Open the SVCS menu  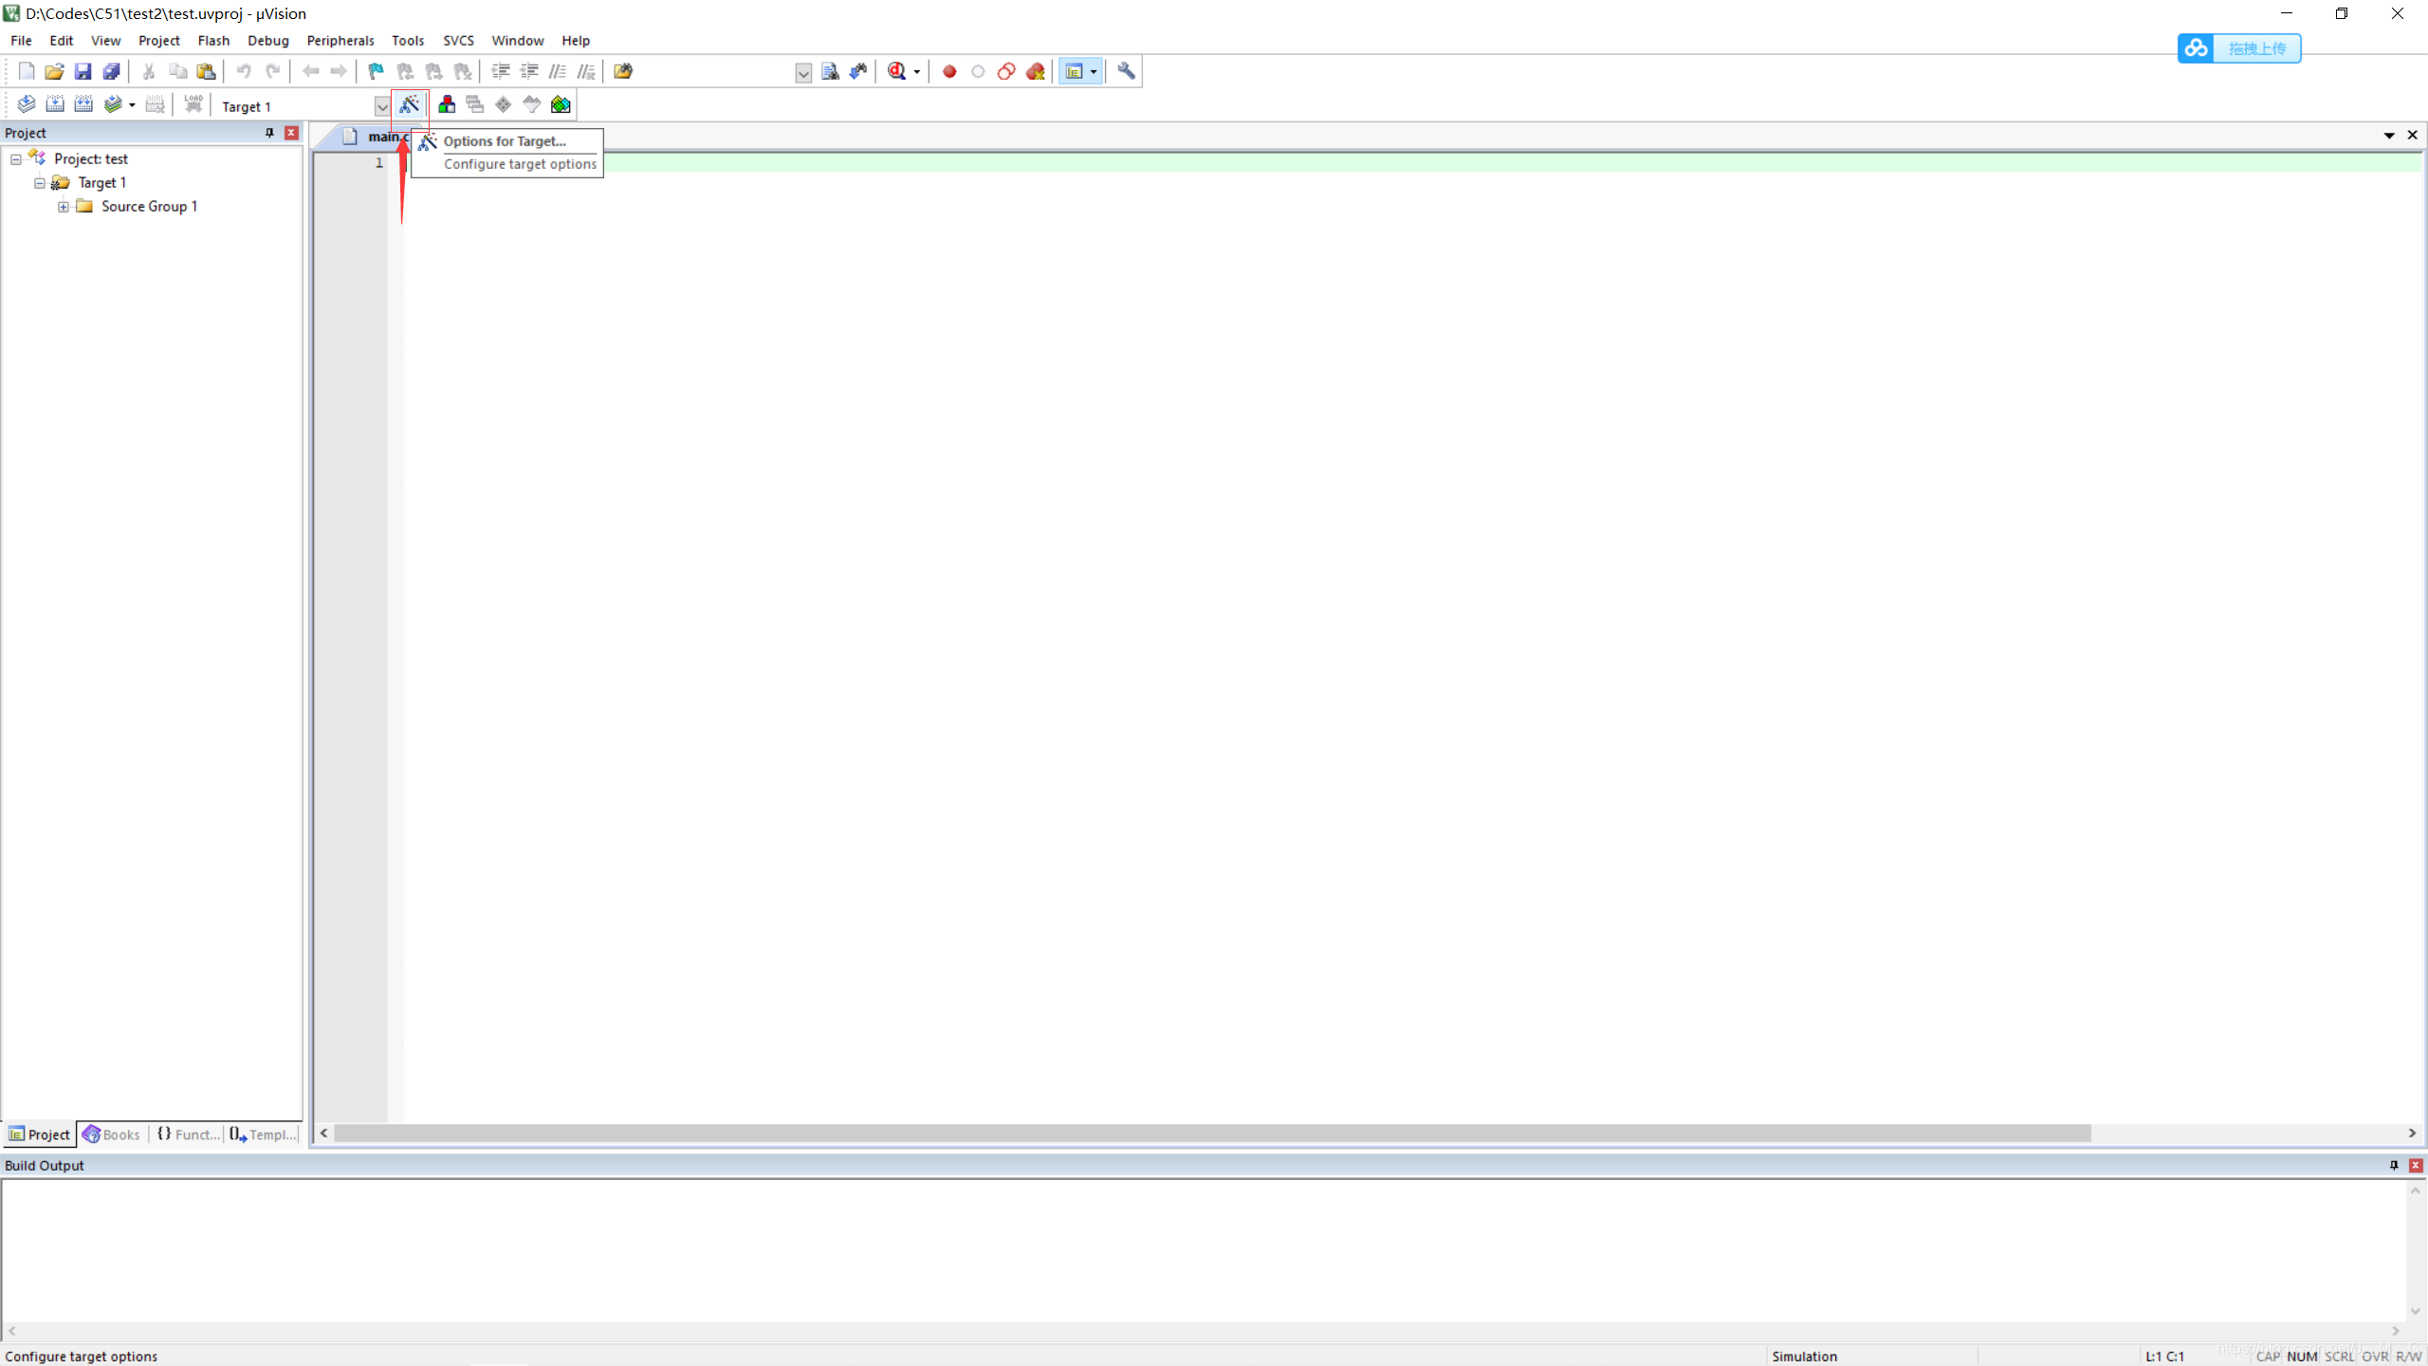point(458,41)
